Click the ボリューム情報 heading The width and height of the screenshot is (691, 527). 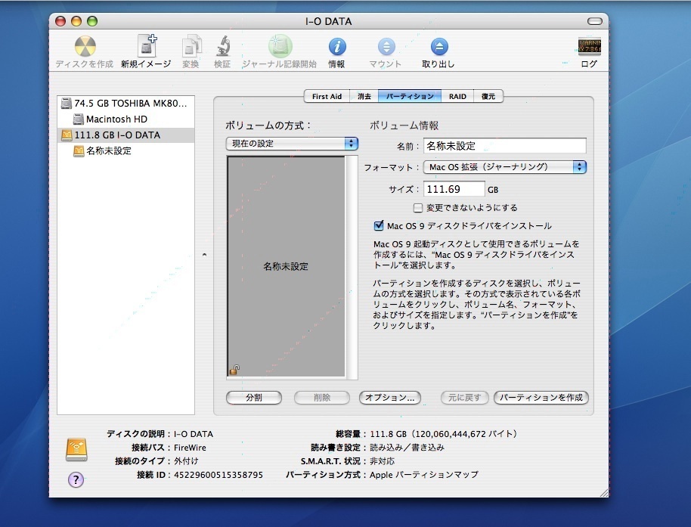(x=404, y=126)
